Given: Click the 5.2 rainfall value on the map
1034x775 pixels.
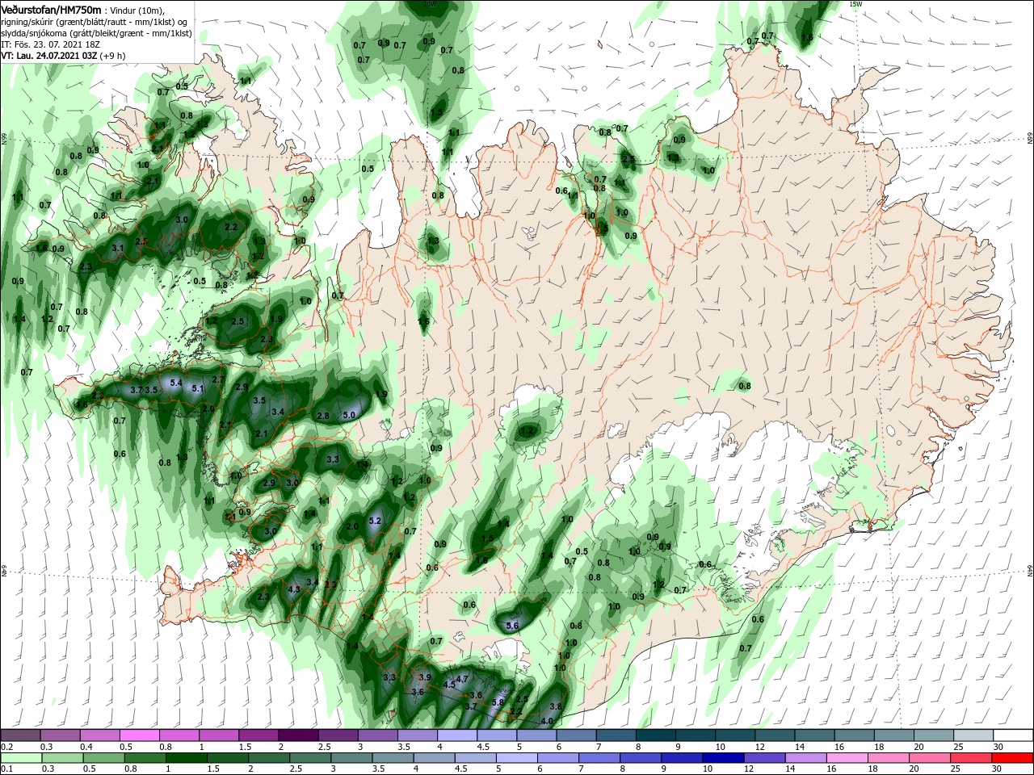Looking at the screenshot, I should point(374,522).
